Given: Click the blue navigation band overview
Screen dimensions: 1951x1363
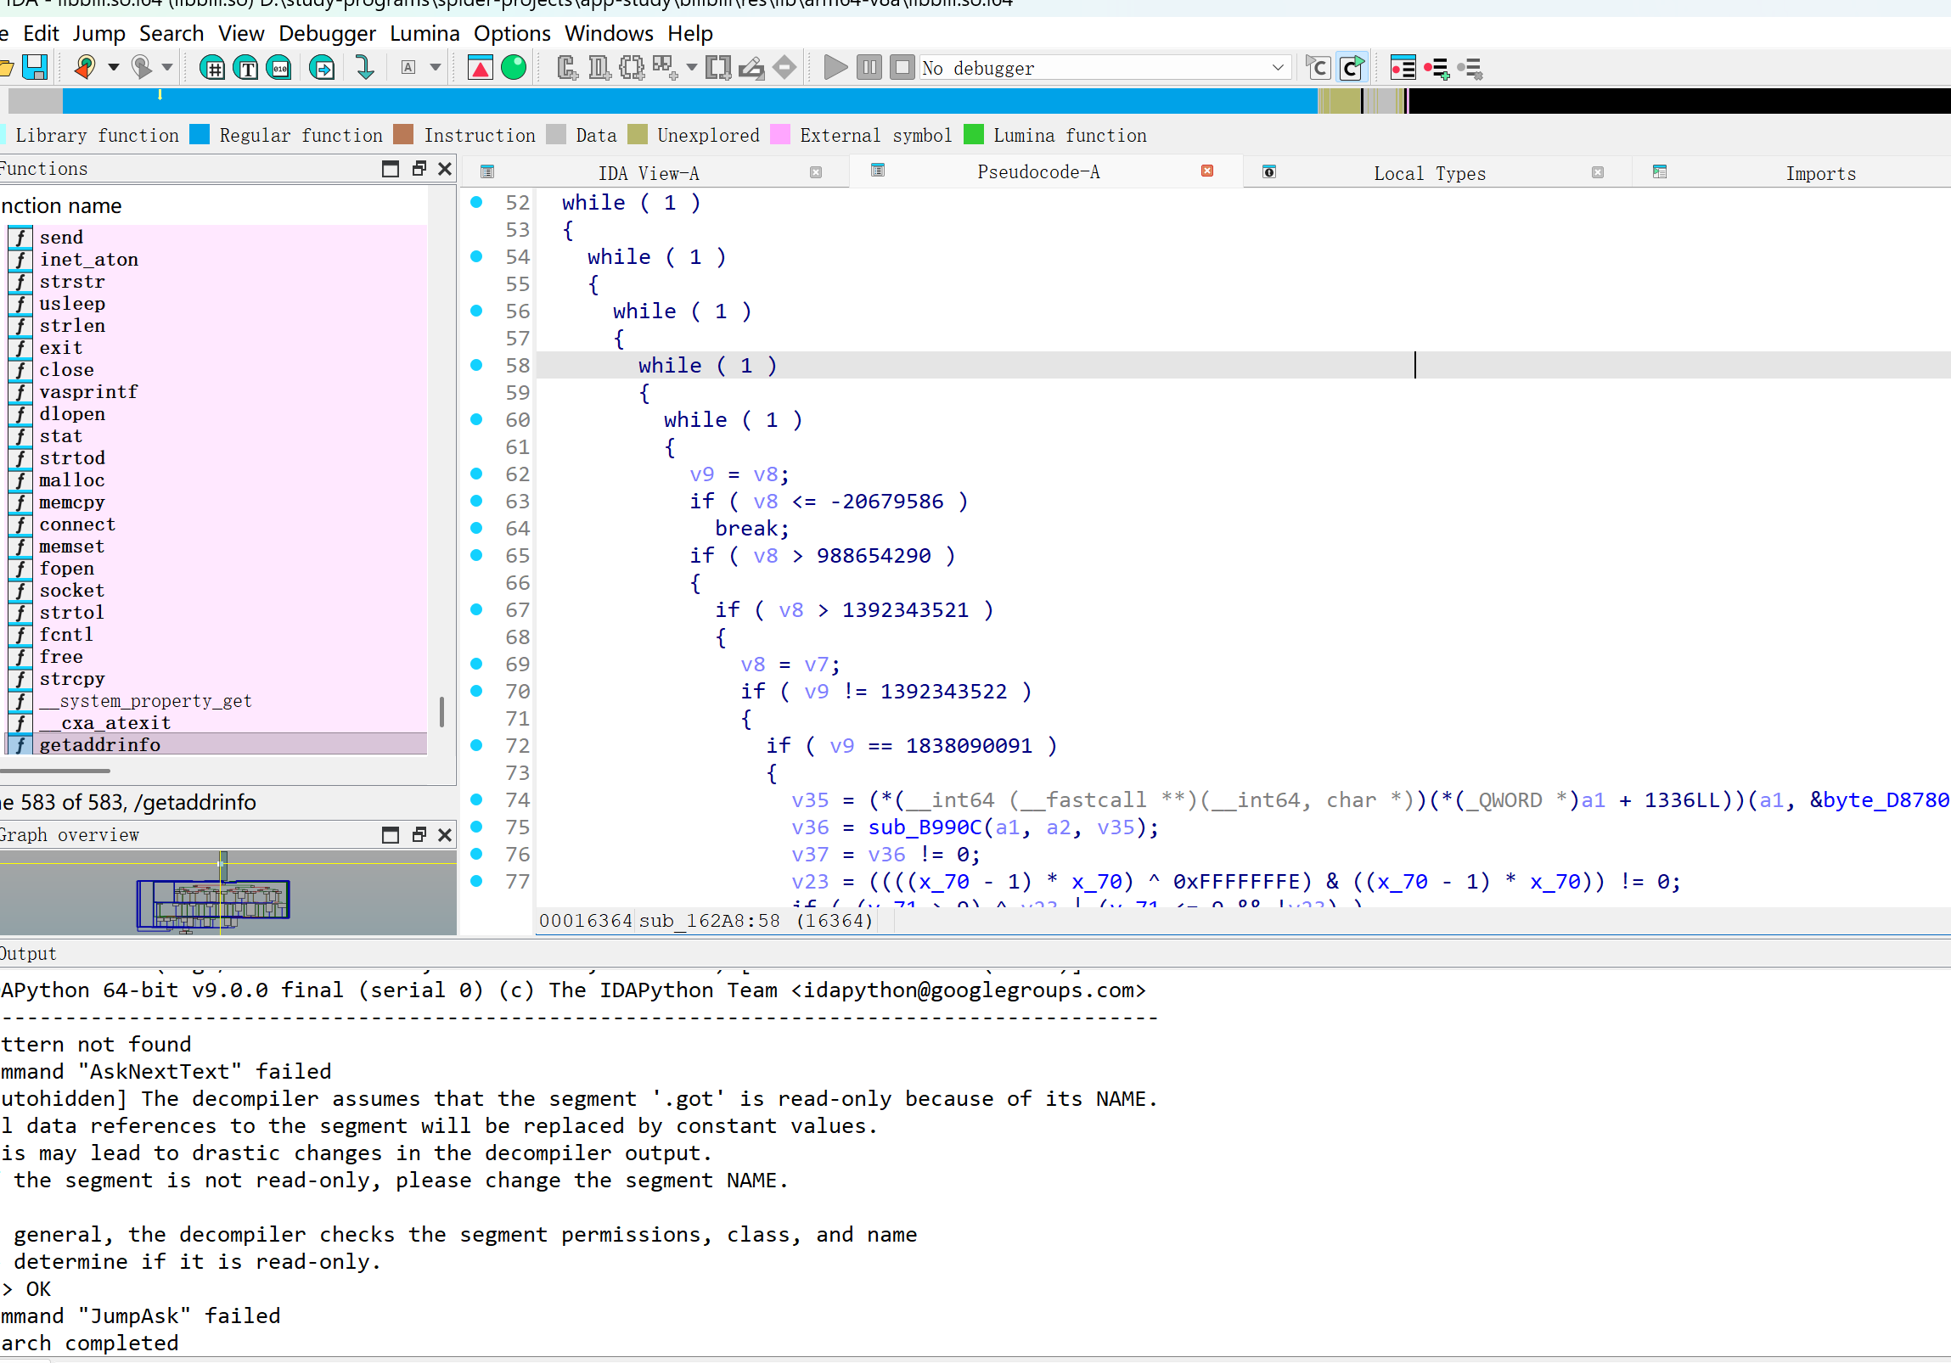Looking at the screenshot, I should tap(690, 100).
